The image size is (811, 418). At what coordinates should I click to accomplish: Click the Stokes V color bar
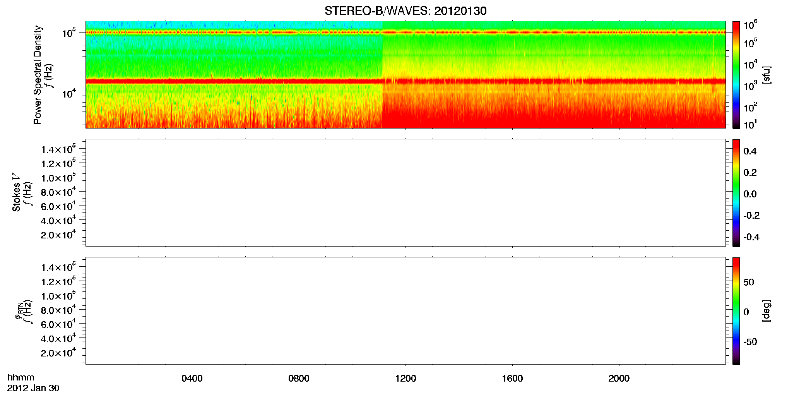click(736, 193)
